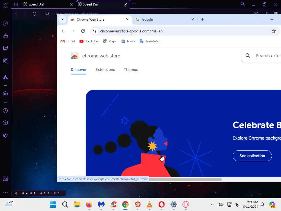This screenshot has height=211, width=281.
Task: Switch to the second Speed Dial tab in Opera
Action: click(103, 4)
